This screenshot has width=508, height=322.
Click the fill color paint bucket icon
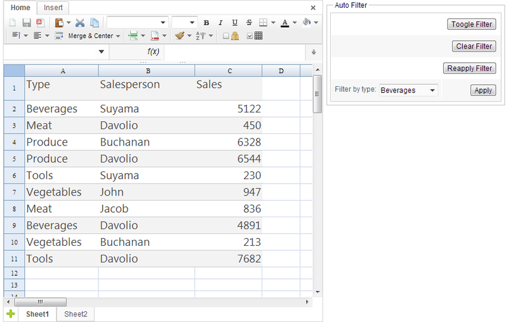(x=307, y=22)
